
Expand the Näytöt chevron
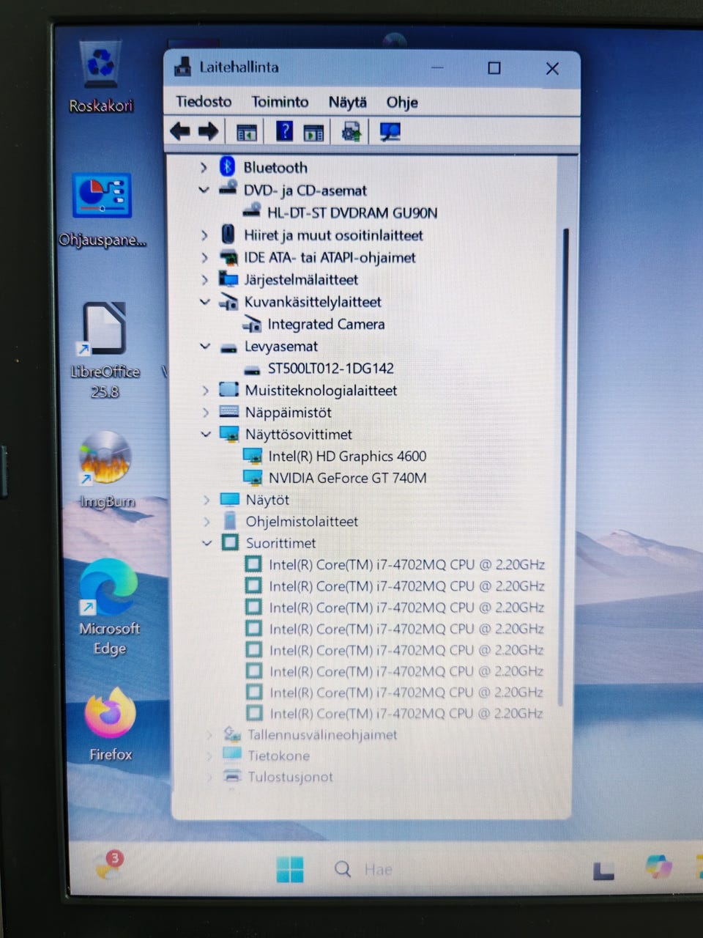click(x=207, y=500)
